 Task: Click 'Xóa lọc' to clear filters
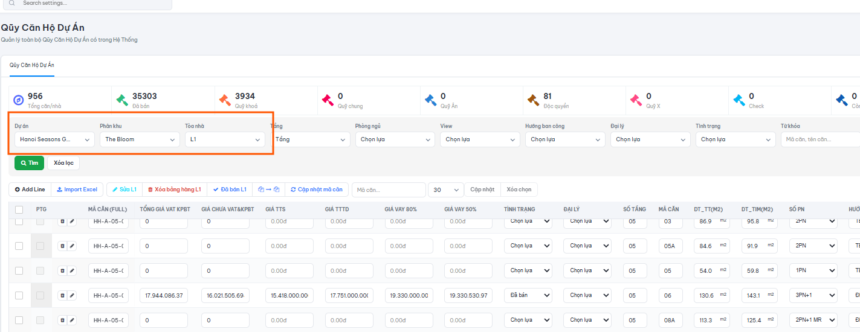coord(63,163)
